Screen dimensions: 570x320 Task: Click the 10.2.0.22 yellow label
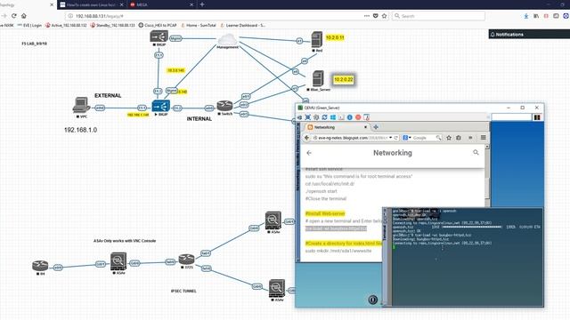tap(344, 79)
